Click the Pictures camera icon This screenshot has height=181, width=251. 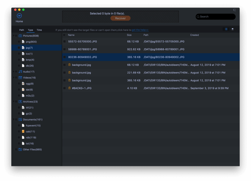20,36
